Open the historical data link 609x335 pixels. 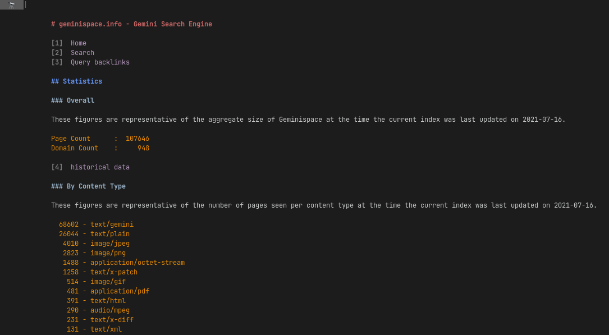pyautogui.click(x=100, y=167)
